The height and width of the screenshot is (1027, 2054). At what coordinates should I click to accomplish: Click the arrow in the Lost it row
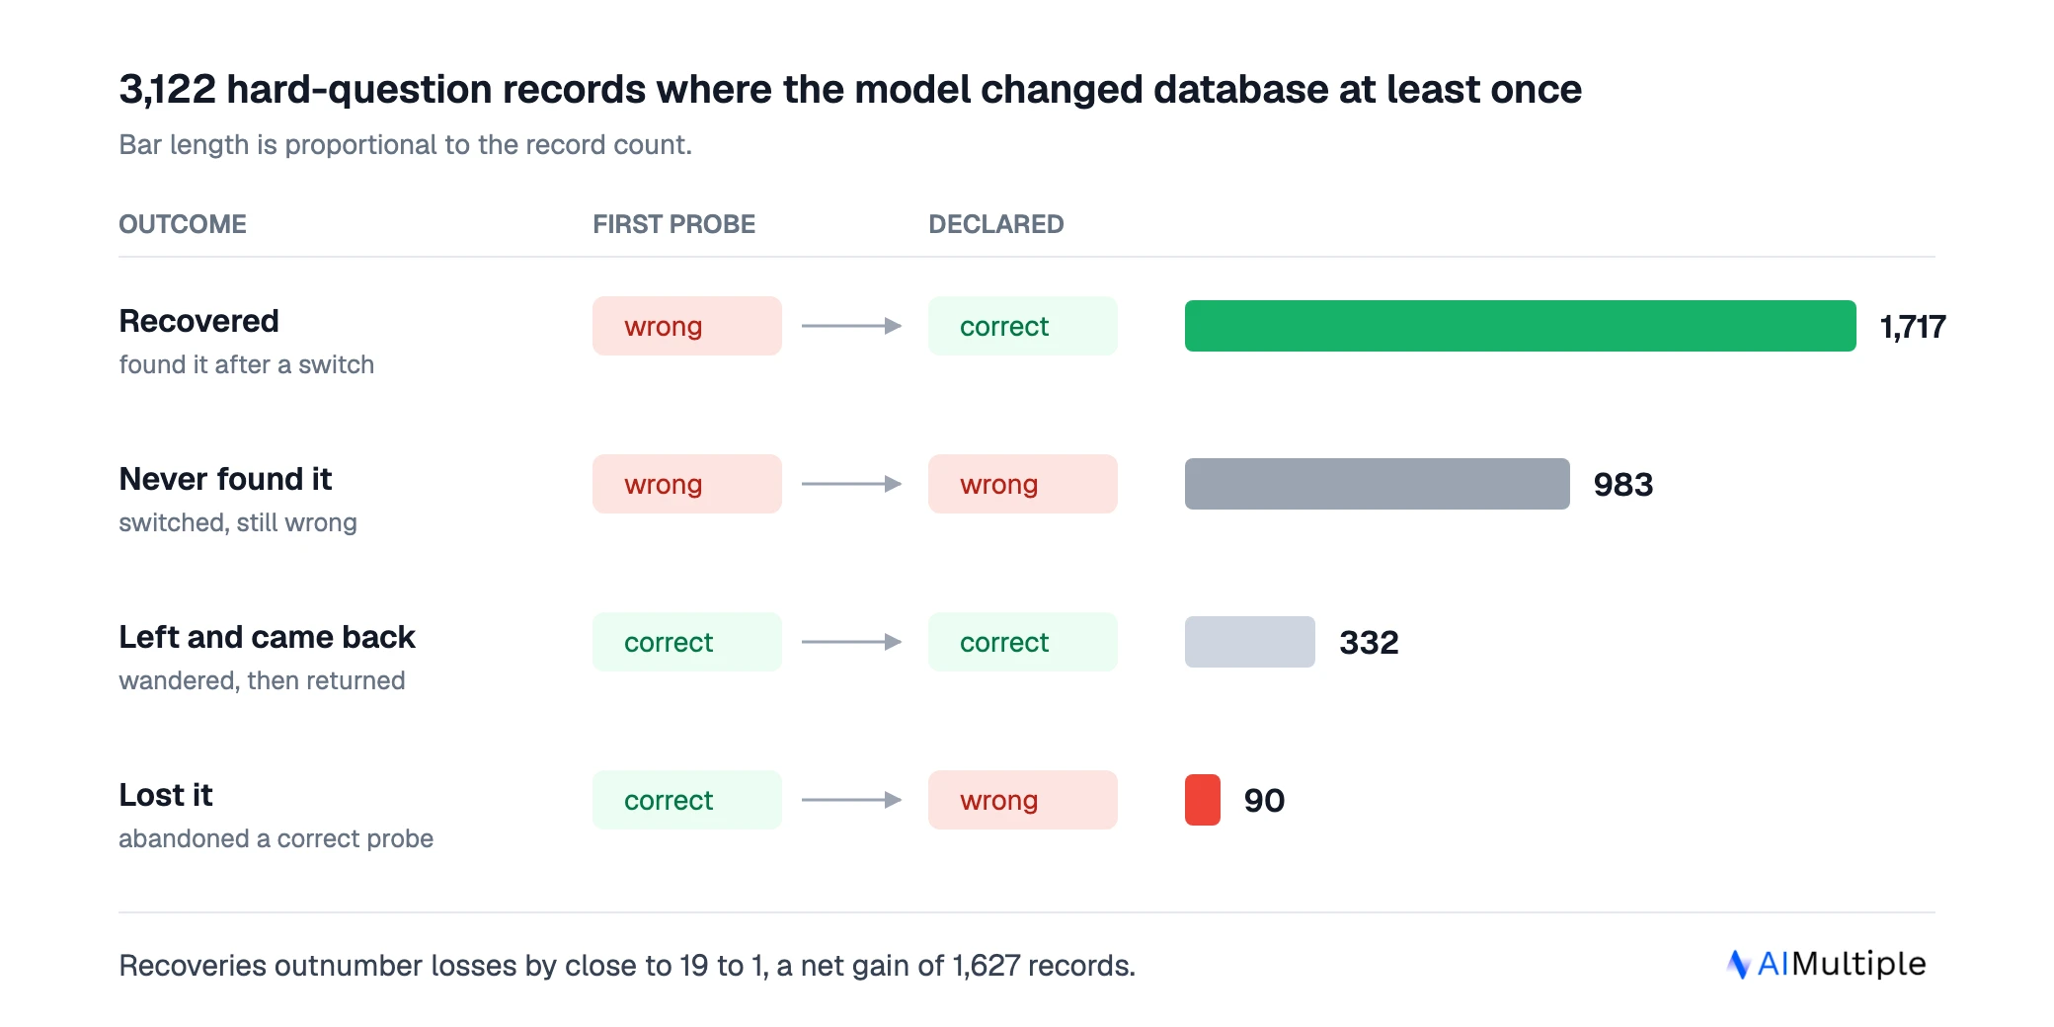(x=852, y=800)
